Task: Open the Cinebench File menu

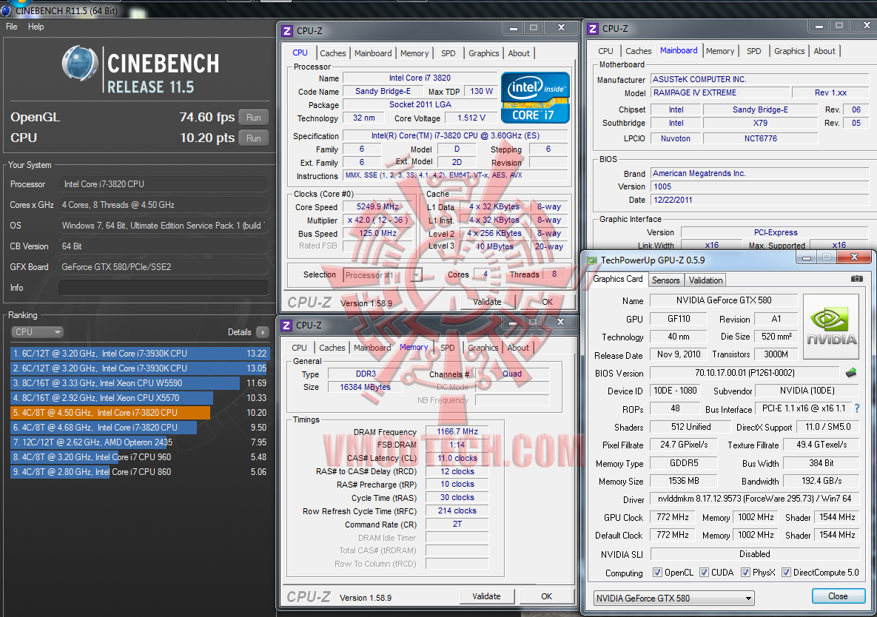Action: tap(12, 27)
